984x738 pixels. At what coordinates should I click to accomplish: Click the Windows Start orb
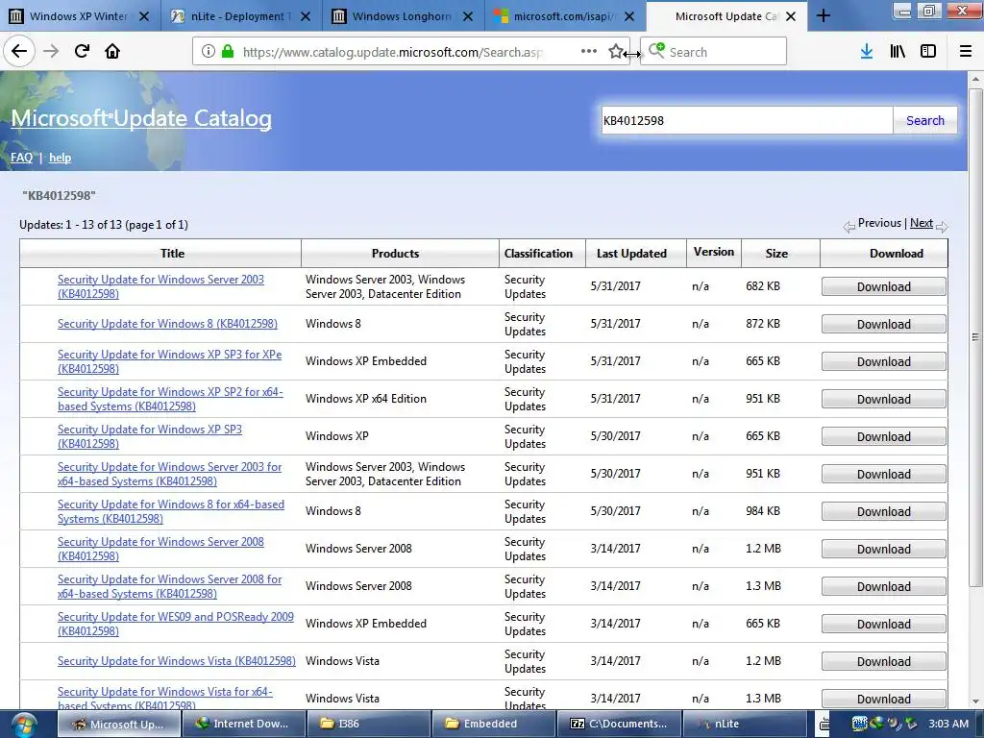(x=24, y=724)
